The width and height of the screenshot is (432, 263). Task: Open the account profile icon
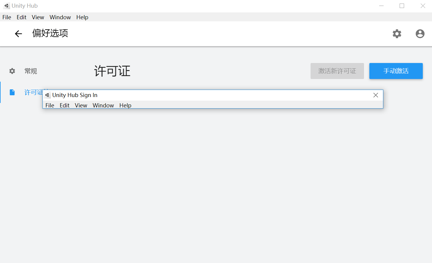point(420,34)
